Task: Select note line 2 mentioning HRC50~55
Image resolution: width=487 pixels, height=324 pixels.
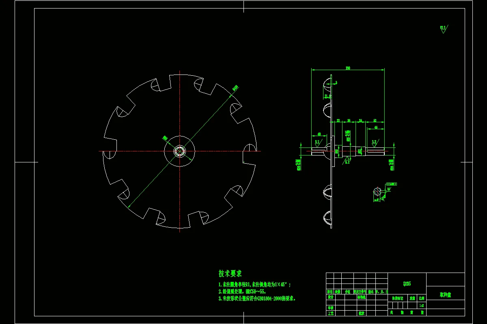Action: 242,292
